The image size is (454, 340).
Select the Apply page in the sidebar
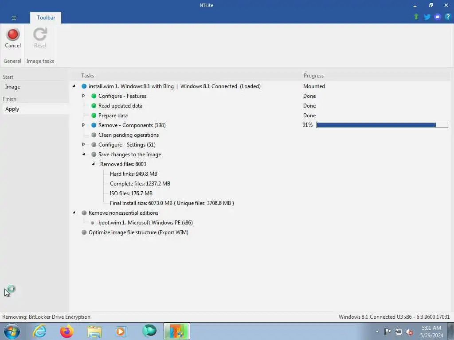point(35,109)
